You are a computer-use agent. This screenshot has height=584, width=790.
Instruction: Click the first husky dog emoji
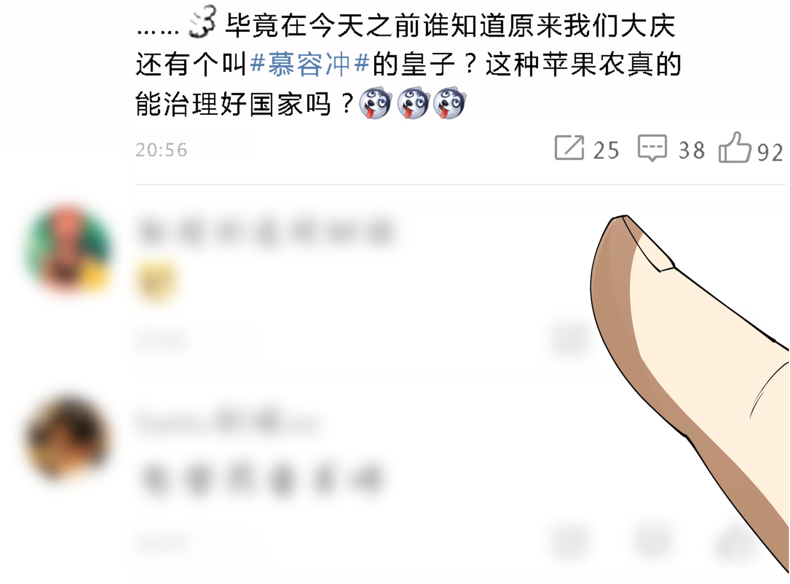pos(375,103)
